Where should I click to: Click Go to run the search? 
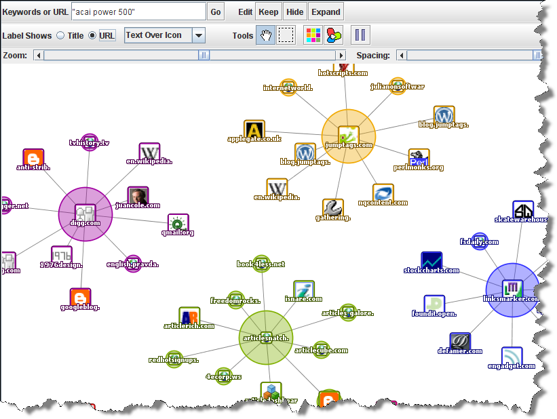[x=216, y=12]
